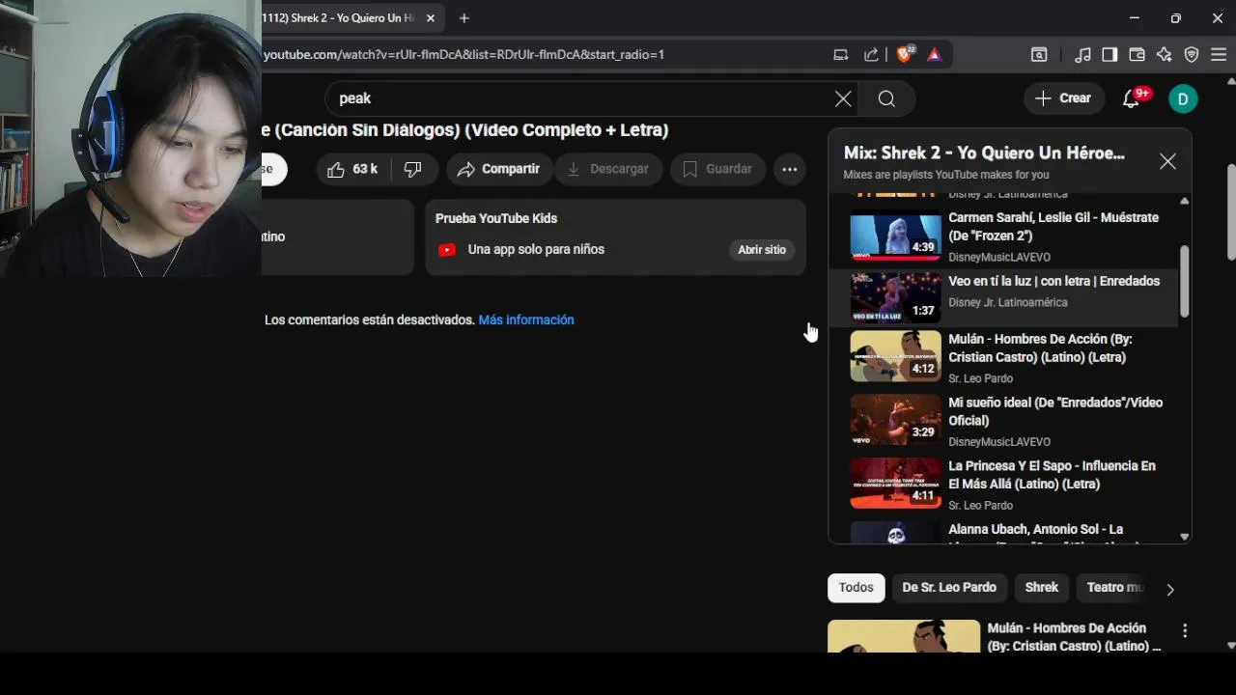Open the tab search icon in toolbar
The width and height of the screenshot is (1236, 695).
tap(1039, 55)
